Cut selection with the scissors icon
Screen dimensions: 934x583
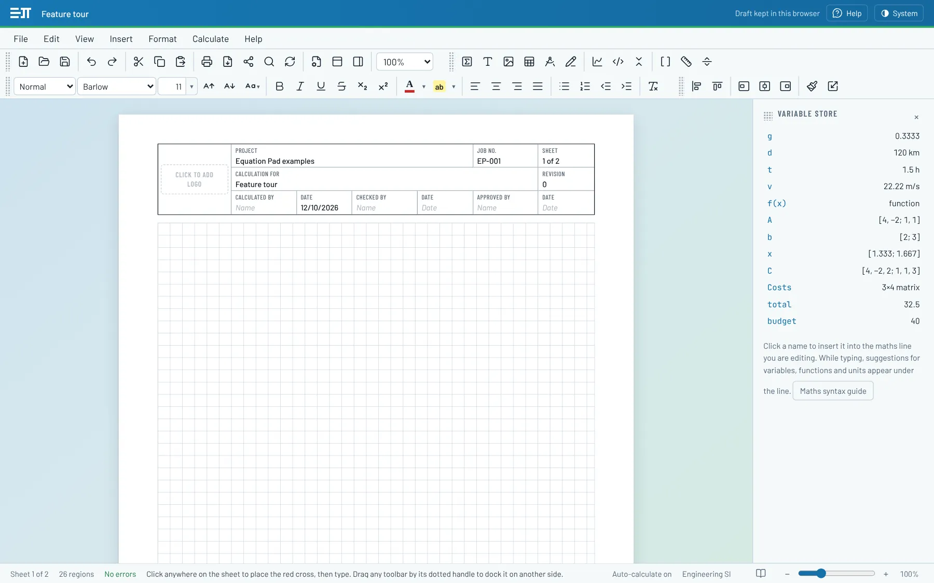click(139, 62)
